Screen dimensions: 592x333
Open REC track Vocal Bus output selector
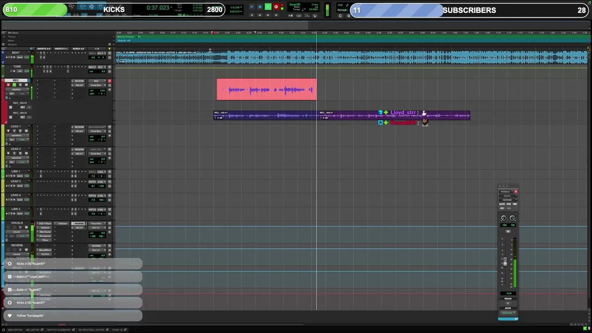pyautogui.click(x=97, y=85)
